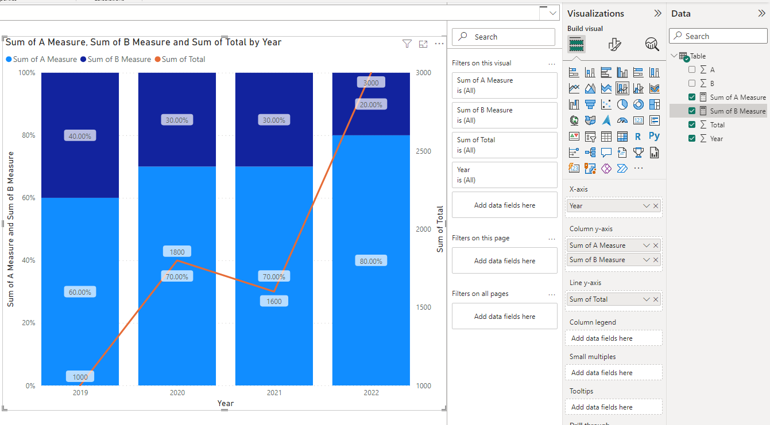Click Get more visuals ellipsis
The image size is (770, 425).
point(639,169)
